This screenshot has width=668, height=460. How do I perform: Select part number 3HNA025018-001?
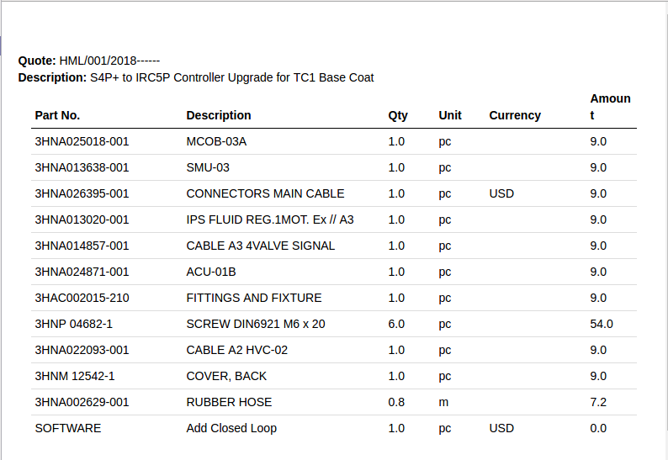click(x=82, y=141)
